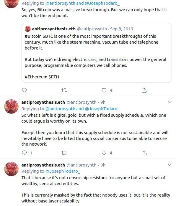Image resolution: width=176 pixels, height=206 pixels.
Task: Share the digital gold supply schedule tweet
Action: pyautogui.click(x=144, y=153)
